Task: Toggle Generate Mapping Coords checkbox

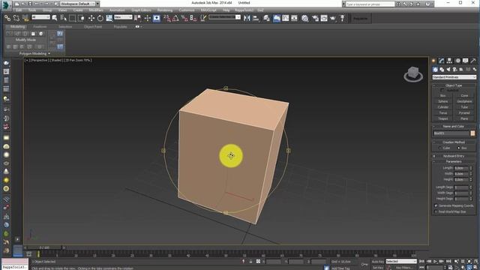Action: tap(436, 205)
